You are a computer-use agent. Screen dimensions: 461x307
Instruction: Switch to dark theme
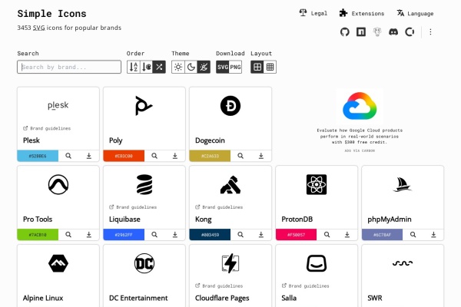click(x=191, y=67)
